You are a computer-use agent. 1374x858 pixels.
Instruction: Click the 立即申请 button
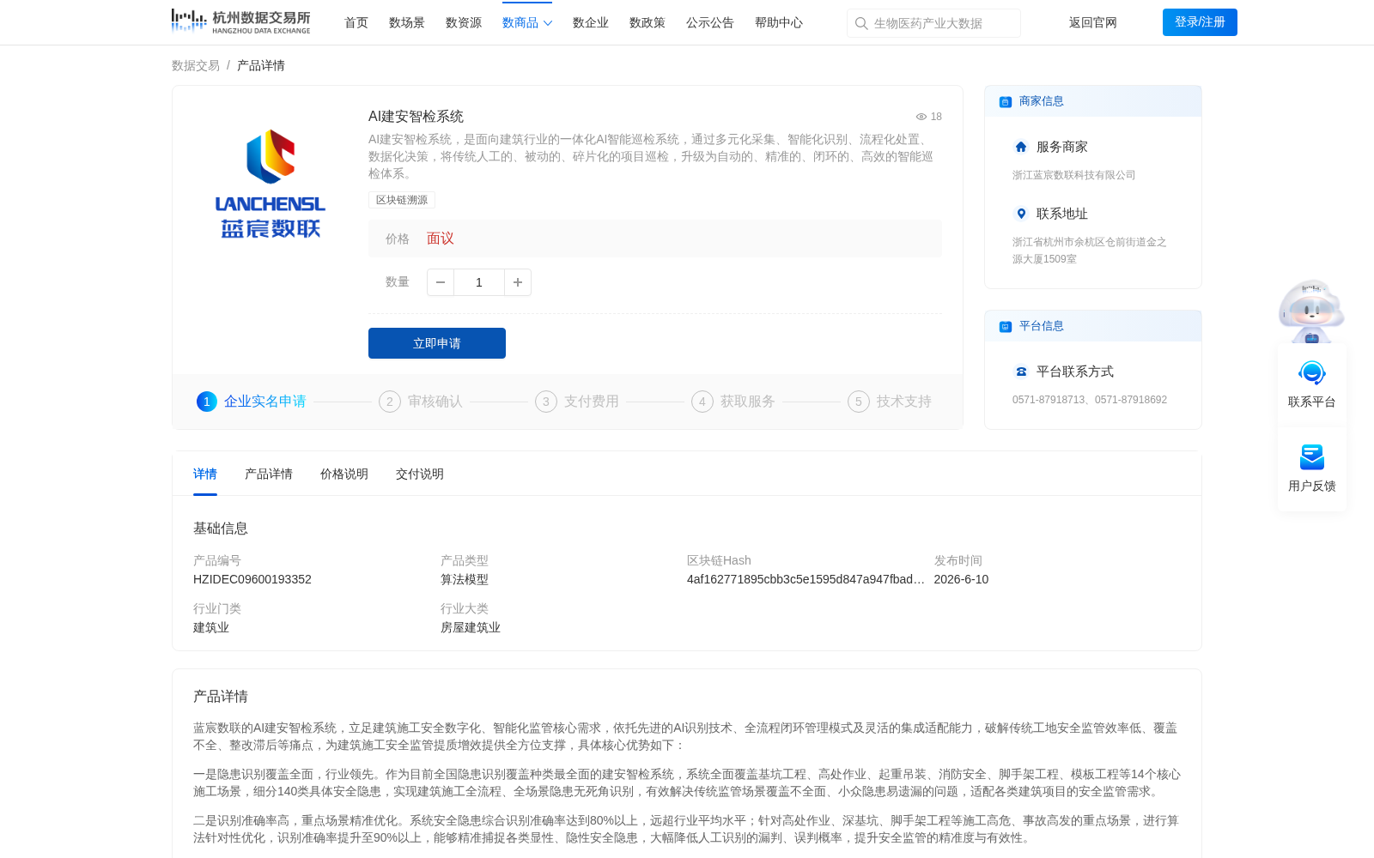tap(437, 343)
